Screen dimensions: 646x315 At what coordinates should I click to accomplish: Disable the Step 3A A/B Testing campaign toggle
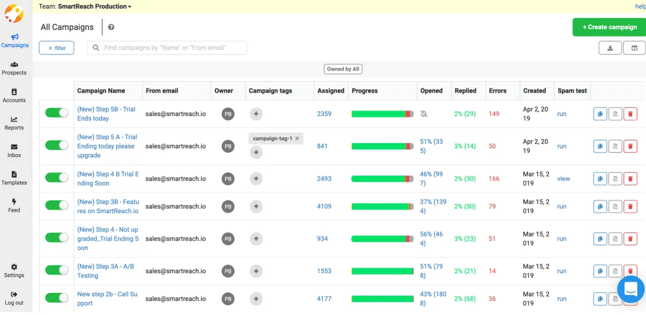pyautogui.click(x=56, y=271)
